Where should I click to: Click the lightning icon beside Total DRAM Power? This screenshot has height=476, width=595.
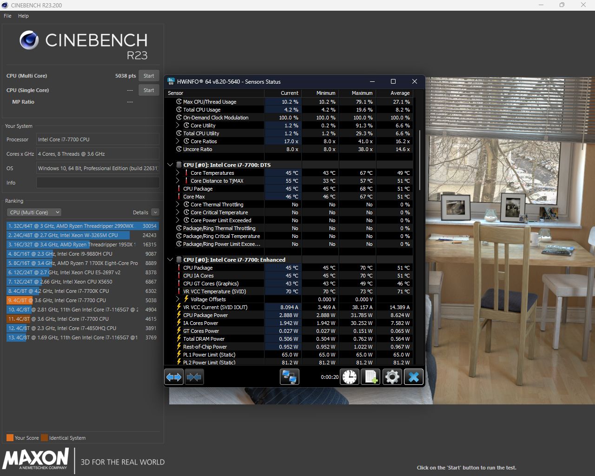[x=179, y=338]
